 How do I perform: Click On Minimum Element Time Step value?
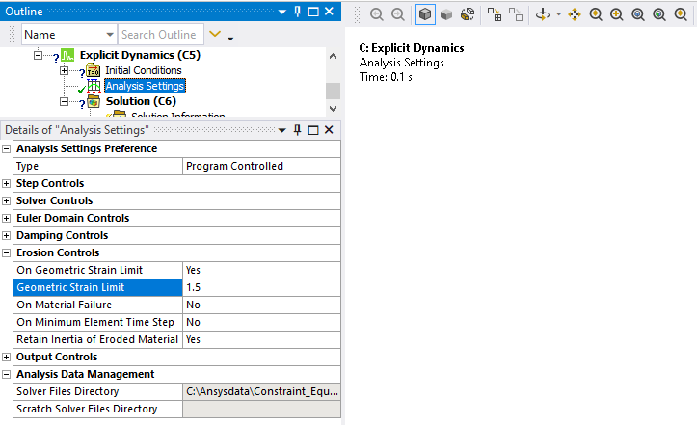(x=261, y=322)
